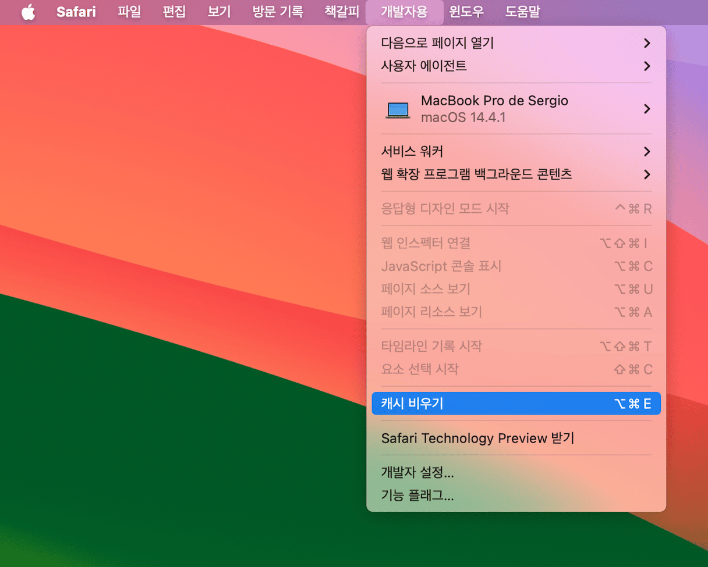Click 요소 선택 시작 item
This screenshot has height=567, width=708.
pos(516,369)
